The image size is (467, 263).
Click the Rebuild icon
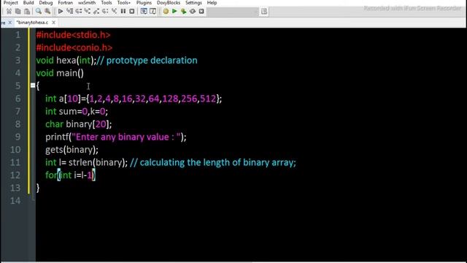pos(193,12)
